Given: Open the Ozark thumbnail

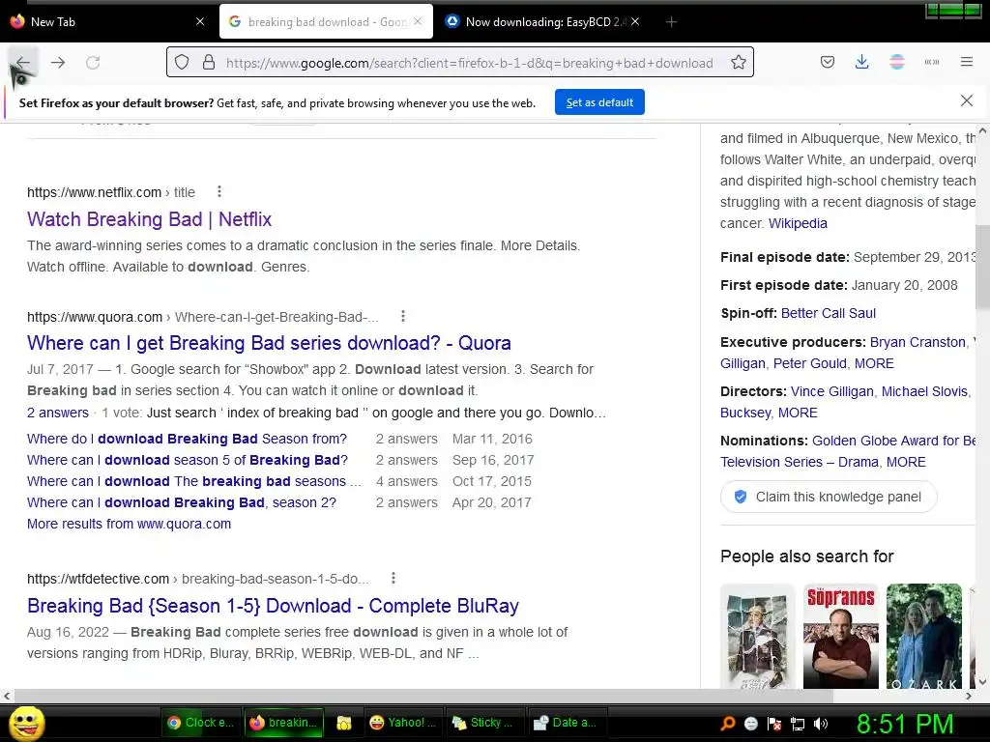Looking at the screenshot, I should point(923,636).
